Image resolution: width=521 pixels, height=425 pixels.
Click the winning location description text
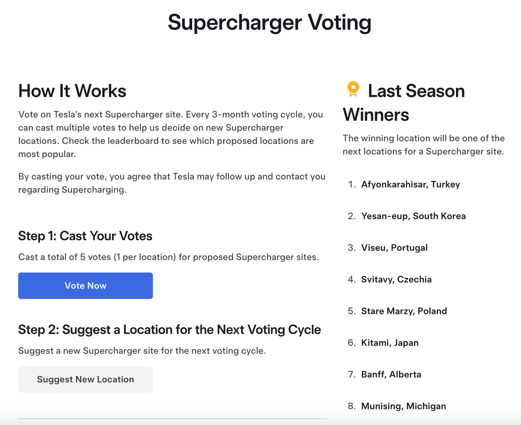pyautogui.click(x=423, y=145)
